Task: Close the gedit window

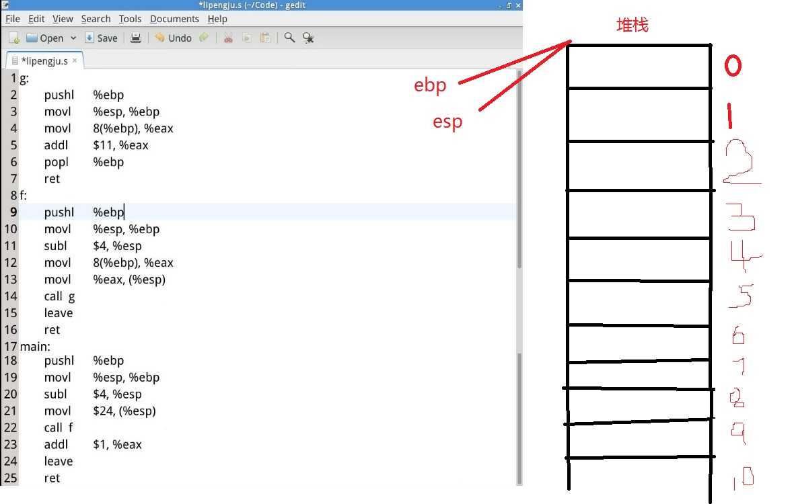Action: [x=517, y=5]
